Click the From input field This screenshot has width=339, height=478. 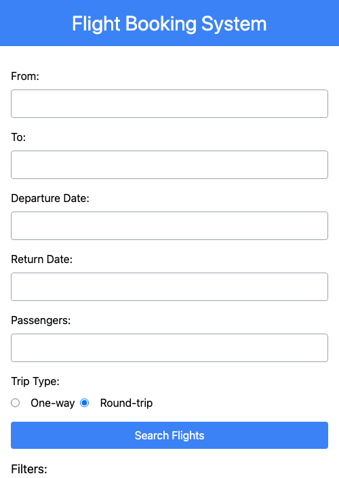[x=169, y=104]
